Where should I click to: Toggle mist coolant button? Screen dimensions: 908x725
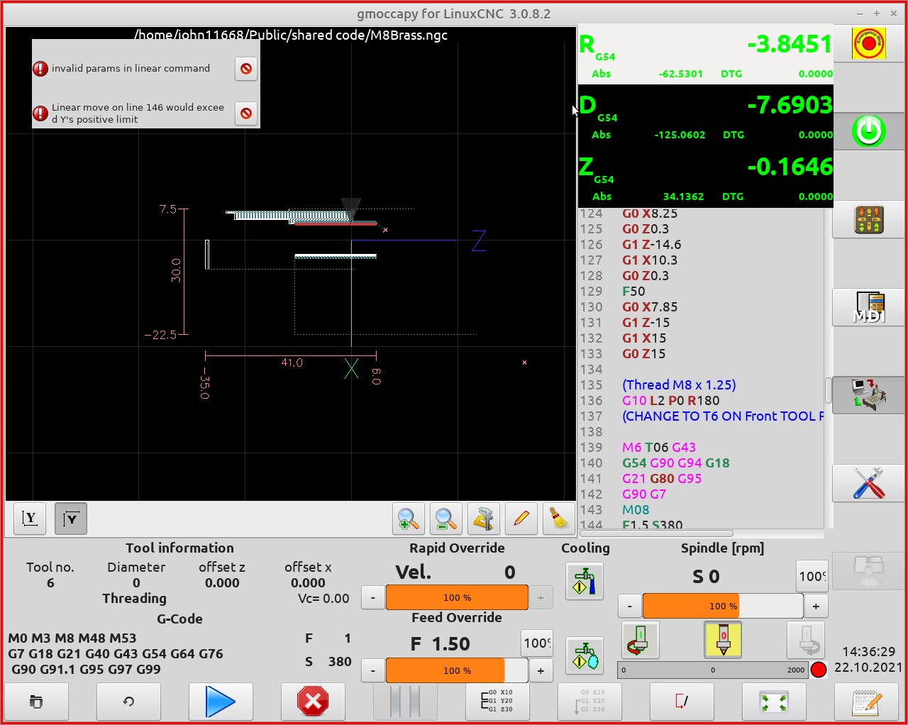[x=585, y=655]
